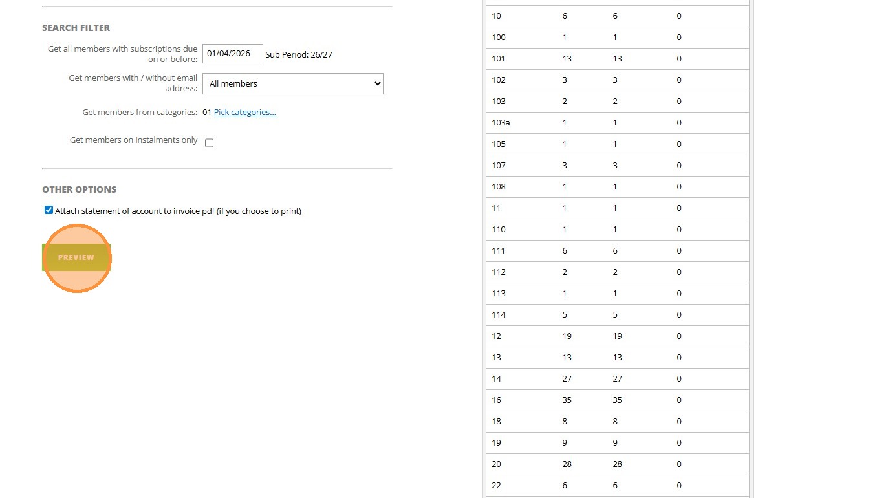Open the Pick categories link
This screenshot has height=498, width=890.
click(244, 113)
